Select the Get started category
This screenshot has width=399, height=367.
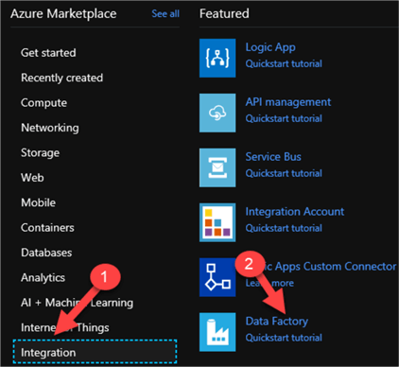tap(48, 53)
